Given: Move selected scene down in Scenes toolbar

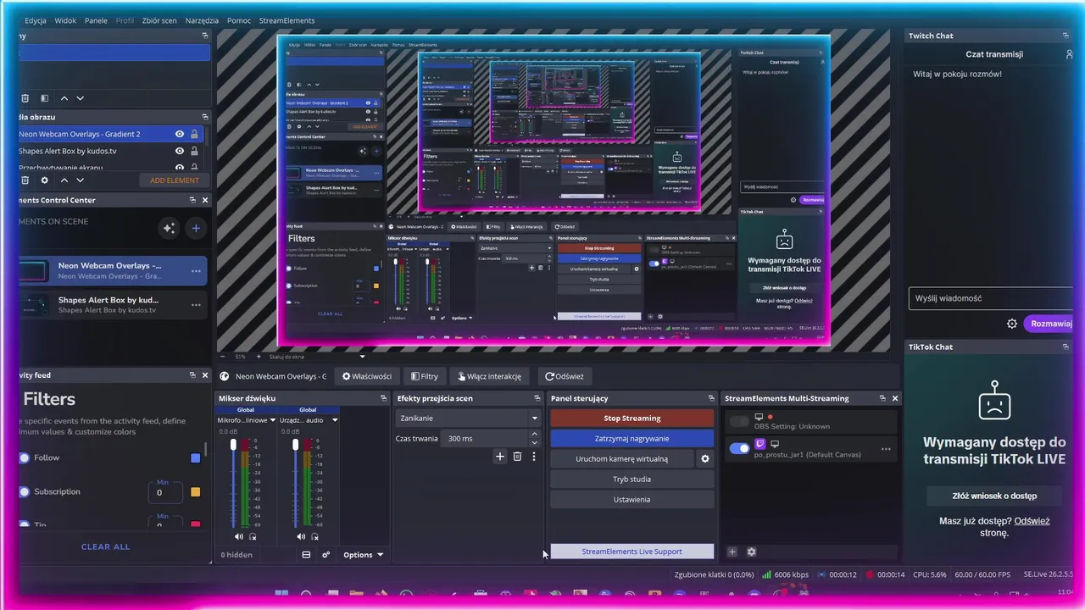Looking at the screenshot, I should [x=81, y=98].
